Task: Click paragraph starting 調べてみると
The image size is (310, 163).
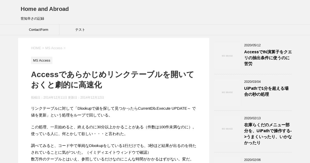Action: click(x=114, y=152)
